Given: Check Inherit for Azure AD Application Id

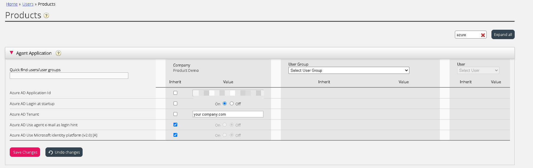Looking at the screenshot, I should (x=176, y=93).
